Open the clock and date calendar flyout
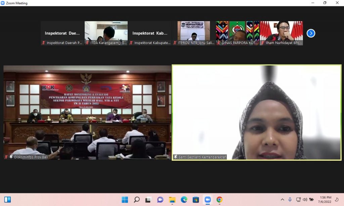This screenshot has height=206, width=344. point(325,200)
